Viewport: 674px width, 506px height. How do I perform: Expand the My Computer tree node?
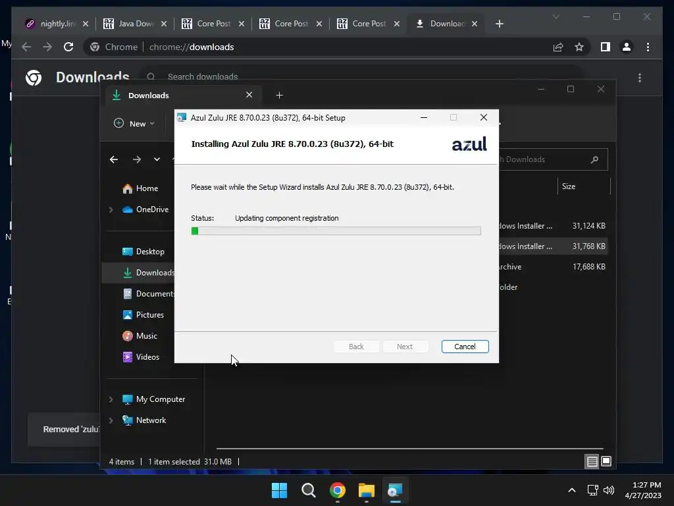click(111, 399)
